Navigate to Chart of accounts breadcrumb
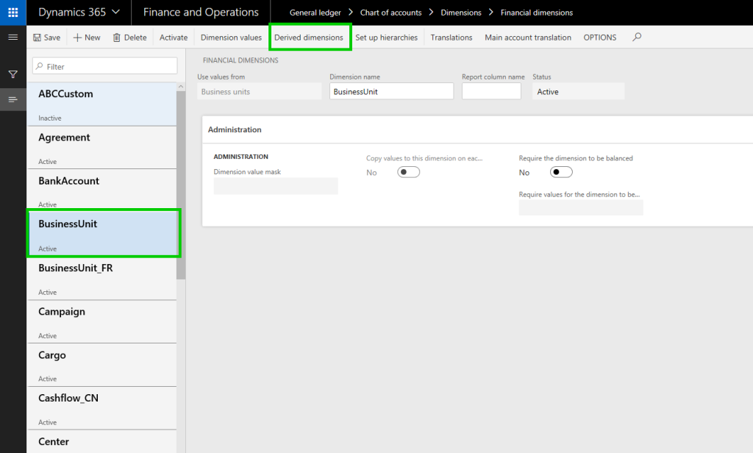The width and height of the screenshot is (753, 453). pyautogui.click(x=390, y=12)
